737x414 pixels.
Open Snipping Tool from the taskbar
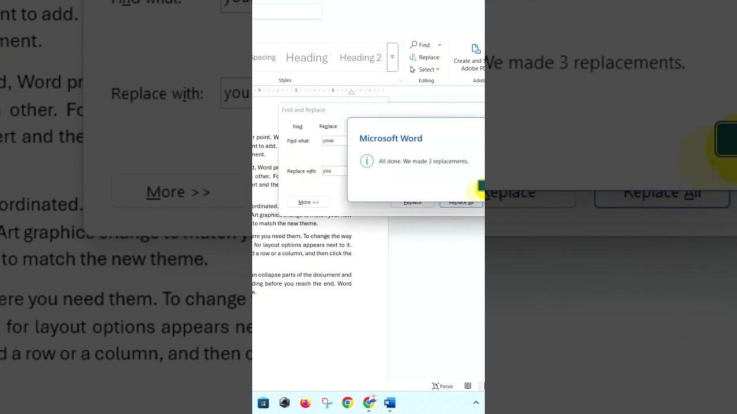(326, 403)
